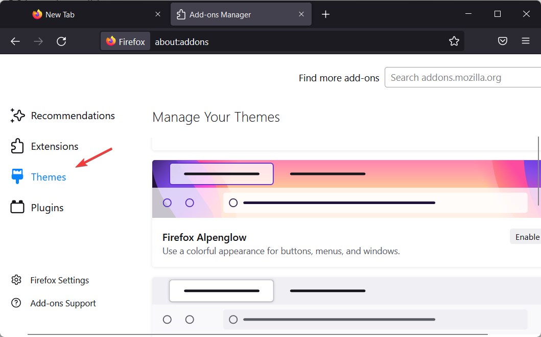
Task: Maximize the Firefox window
Action: point(498,14)
